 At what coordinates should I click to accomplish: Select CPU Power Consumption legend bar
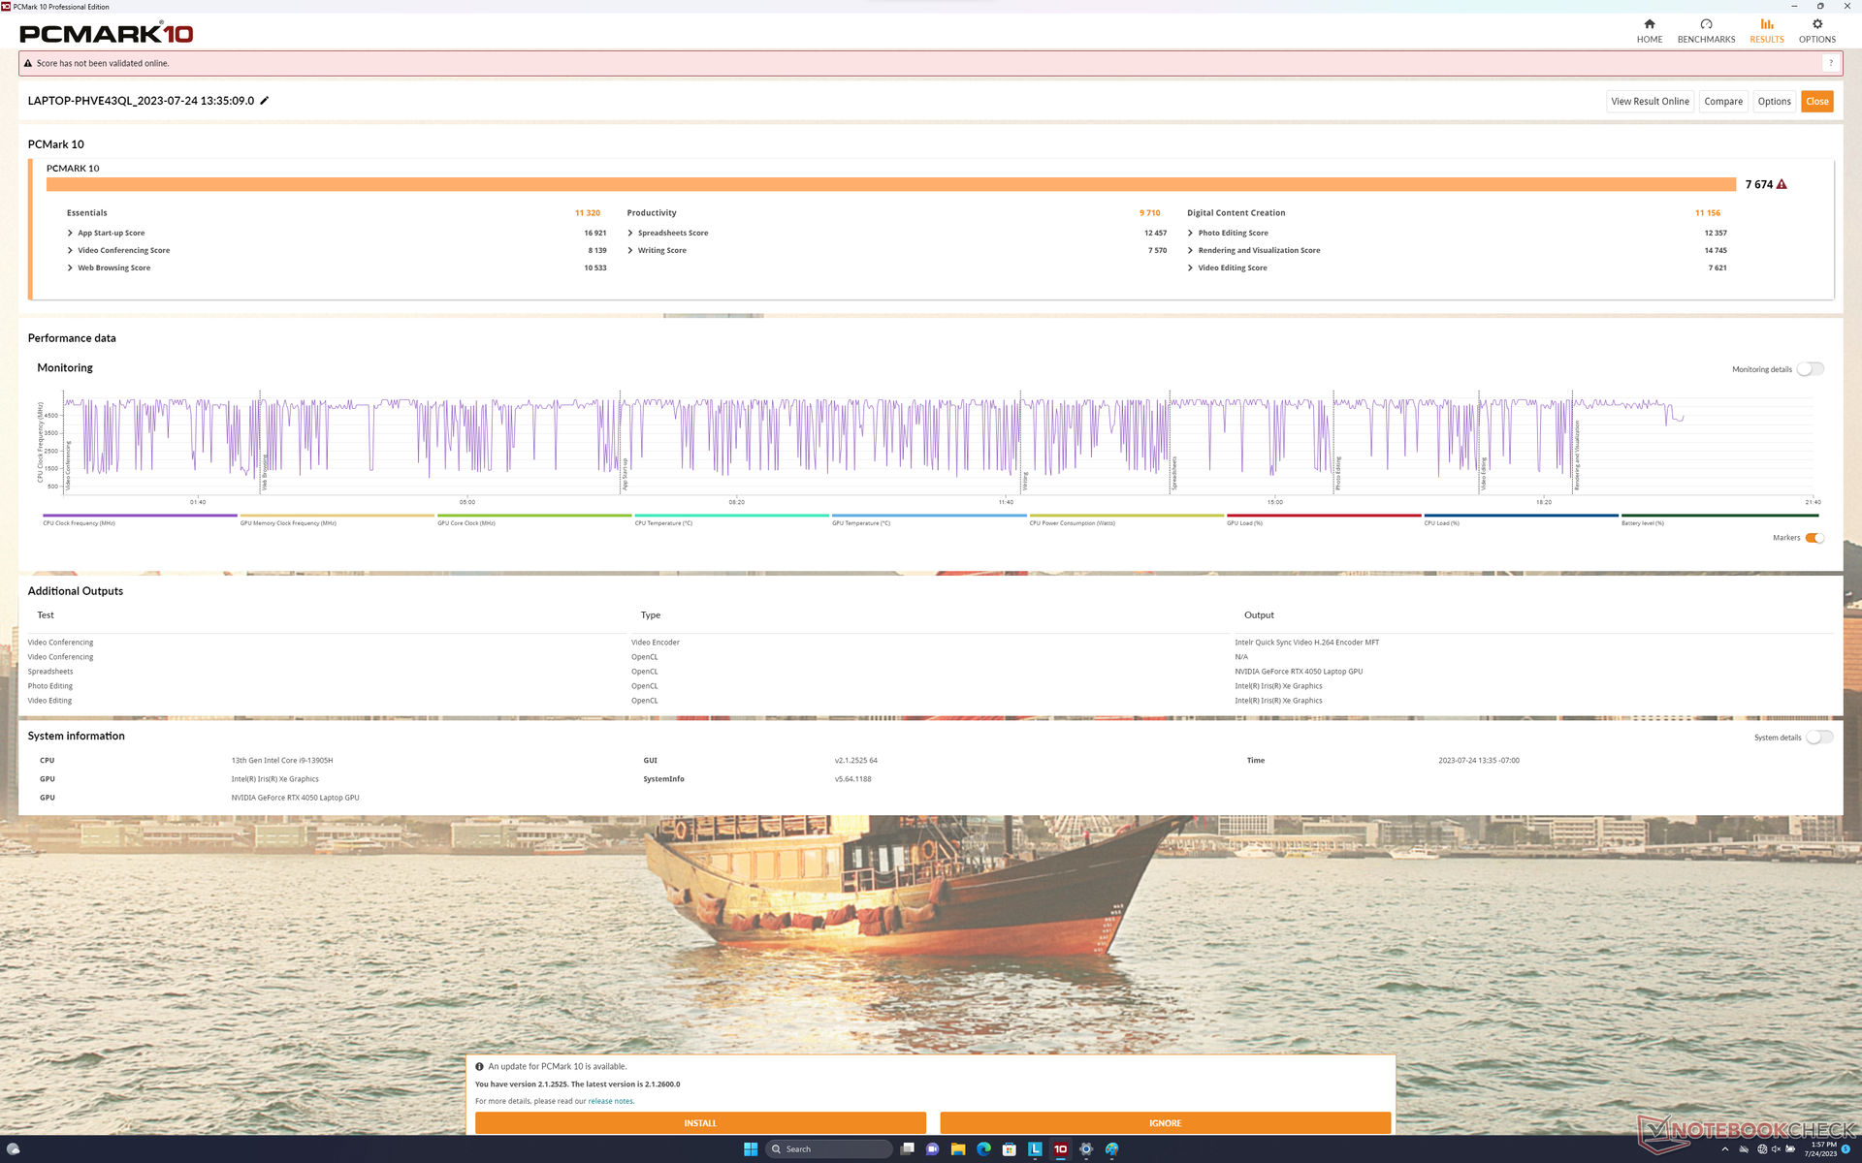click(x=1126, y=516)
